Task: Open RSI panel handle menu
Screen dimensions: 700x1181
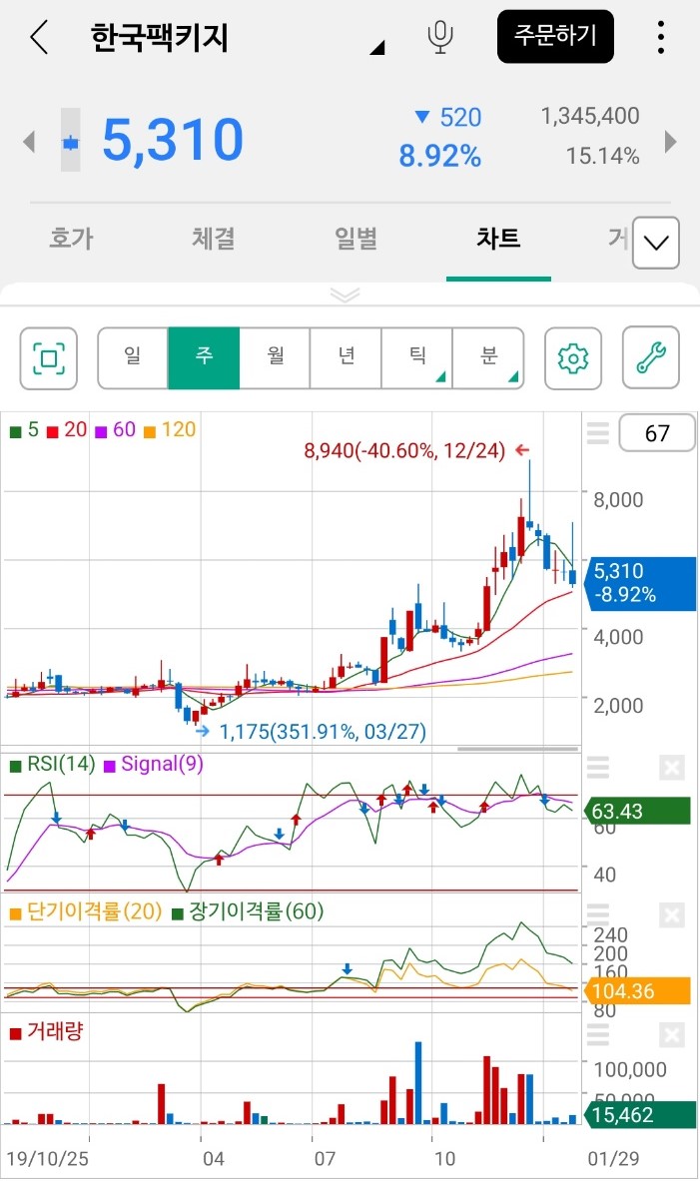Action: (x=597, y=768)
